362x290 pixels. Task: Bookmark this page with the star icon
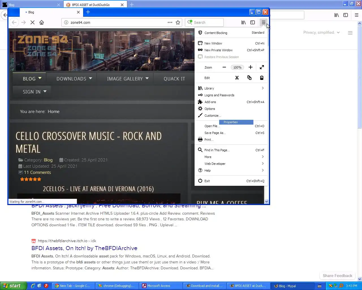(178, 22)
